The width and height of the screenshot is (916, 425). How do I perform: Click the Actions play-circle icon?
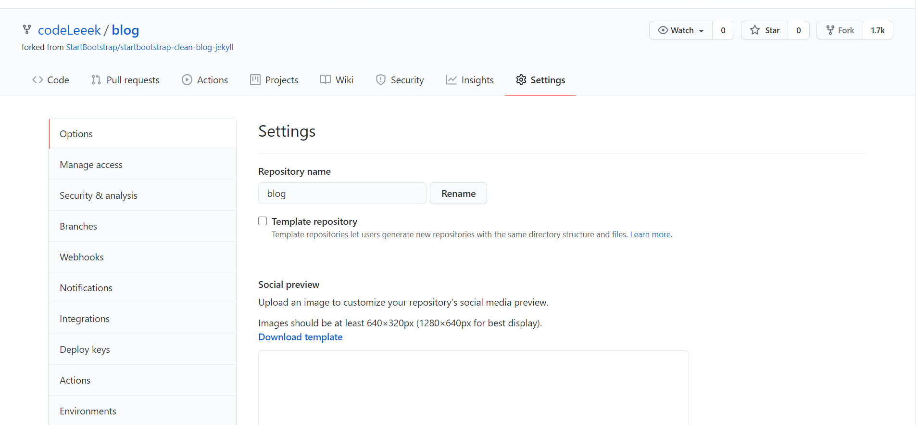click(187, 80)
